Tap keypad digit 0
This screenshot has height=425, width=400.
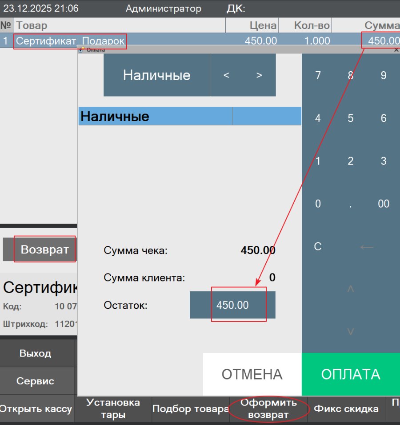point(318,204)
